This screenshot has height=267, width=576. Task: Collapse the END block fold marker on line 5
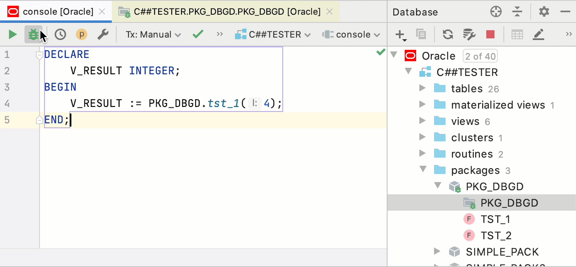click(x=39, y=119)
